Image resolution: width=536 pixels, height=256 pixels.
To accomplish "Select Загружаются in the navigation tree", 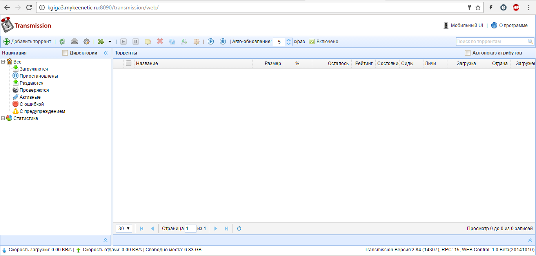I will click(34, 69).
